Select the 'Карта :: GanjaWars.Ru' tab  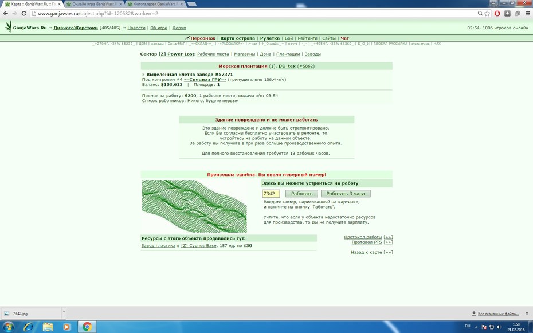click(32, 4)
